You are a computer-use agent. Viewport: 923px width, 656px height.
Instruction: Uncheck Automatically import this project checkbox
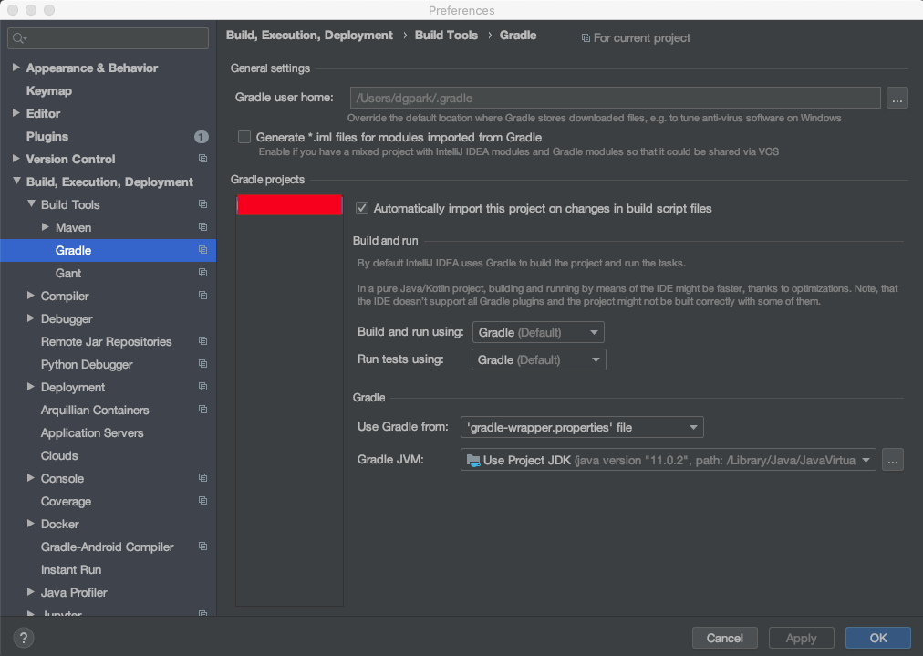[x=362, y=208]
